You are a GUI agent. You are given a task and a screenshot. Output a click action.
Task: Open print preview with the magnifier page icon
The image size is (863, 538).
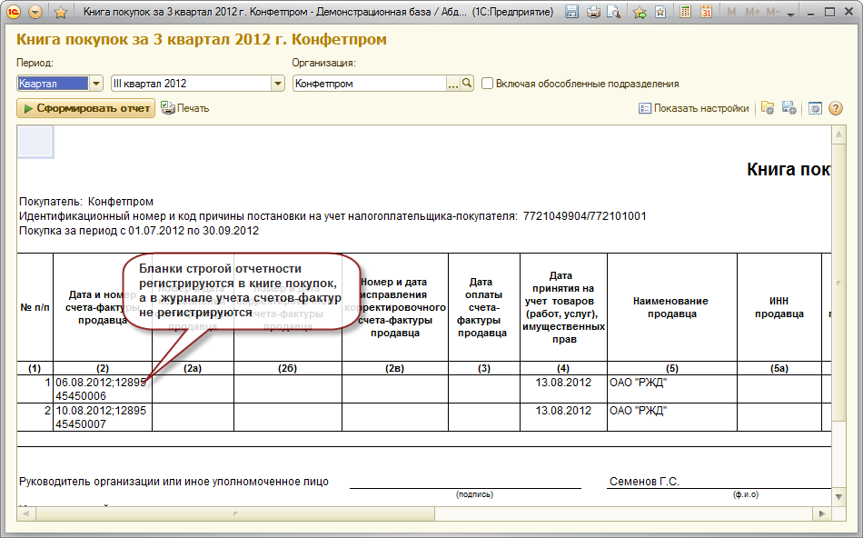point(614,12)
